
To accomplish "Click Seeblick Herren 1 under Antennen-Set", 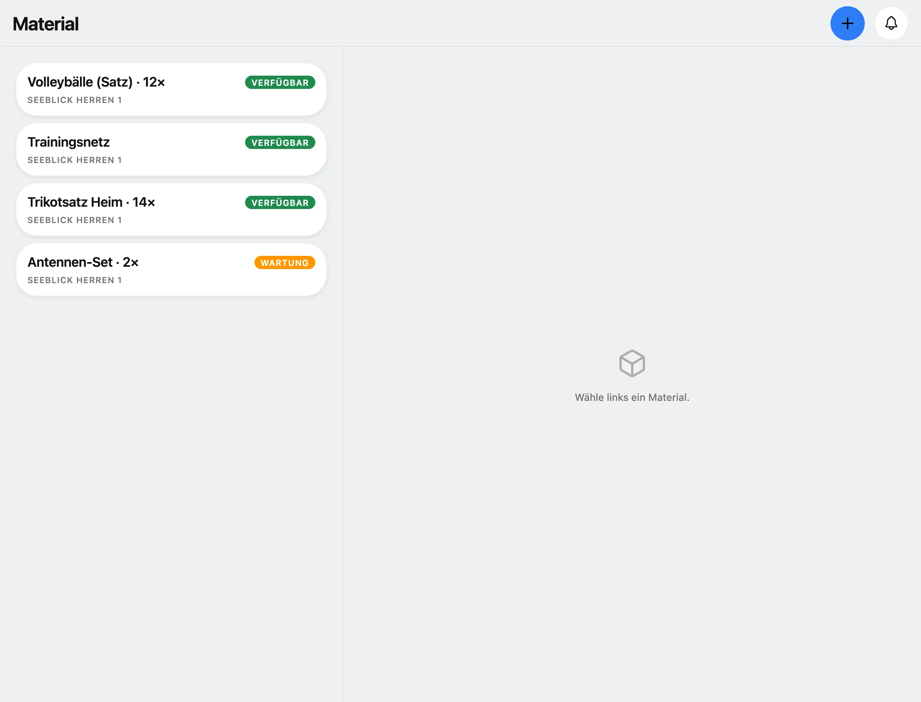I will [75, 281].
